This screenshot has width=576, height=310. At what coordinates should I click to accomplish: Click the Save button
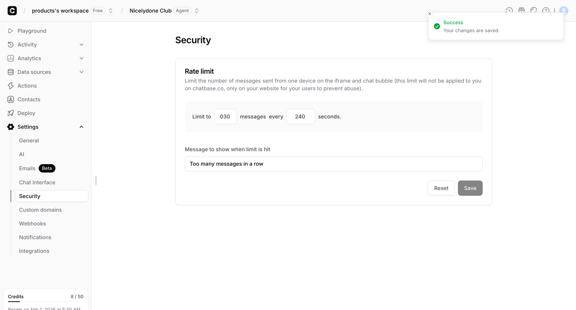coord(470,188)
